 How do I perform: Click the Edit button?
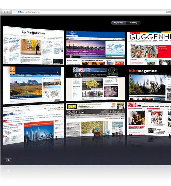8,160
